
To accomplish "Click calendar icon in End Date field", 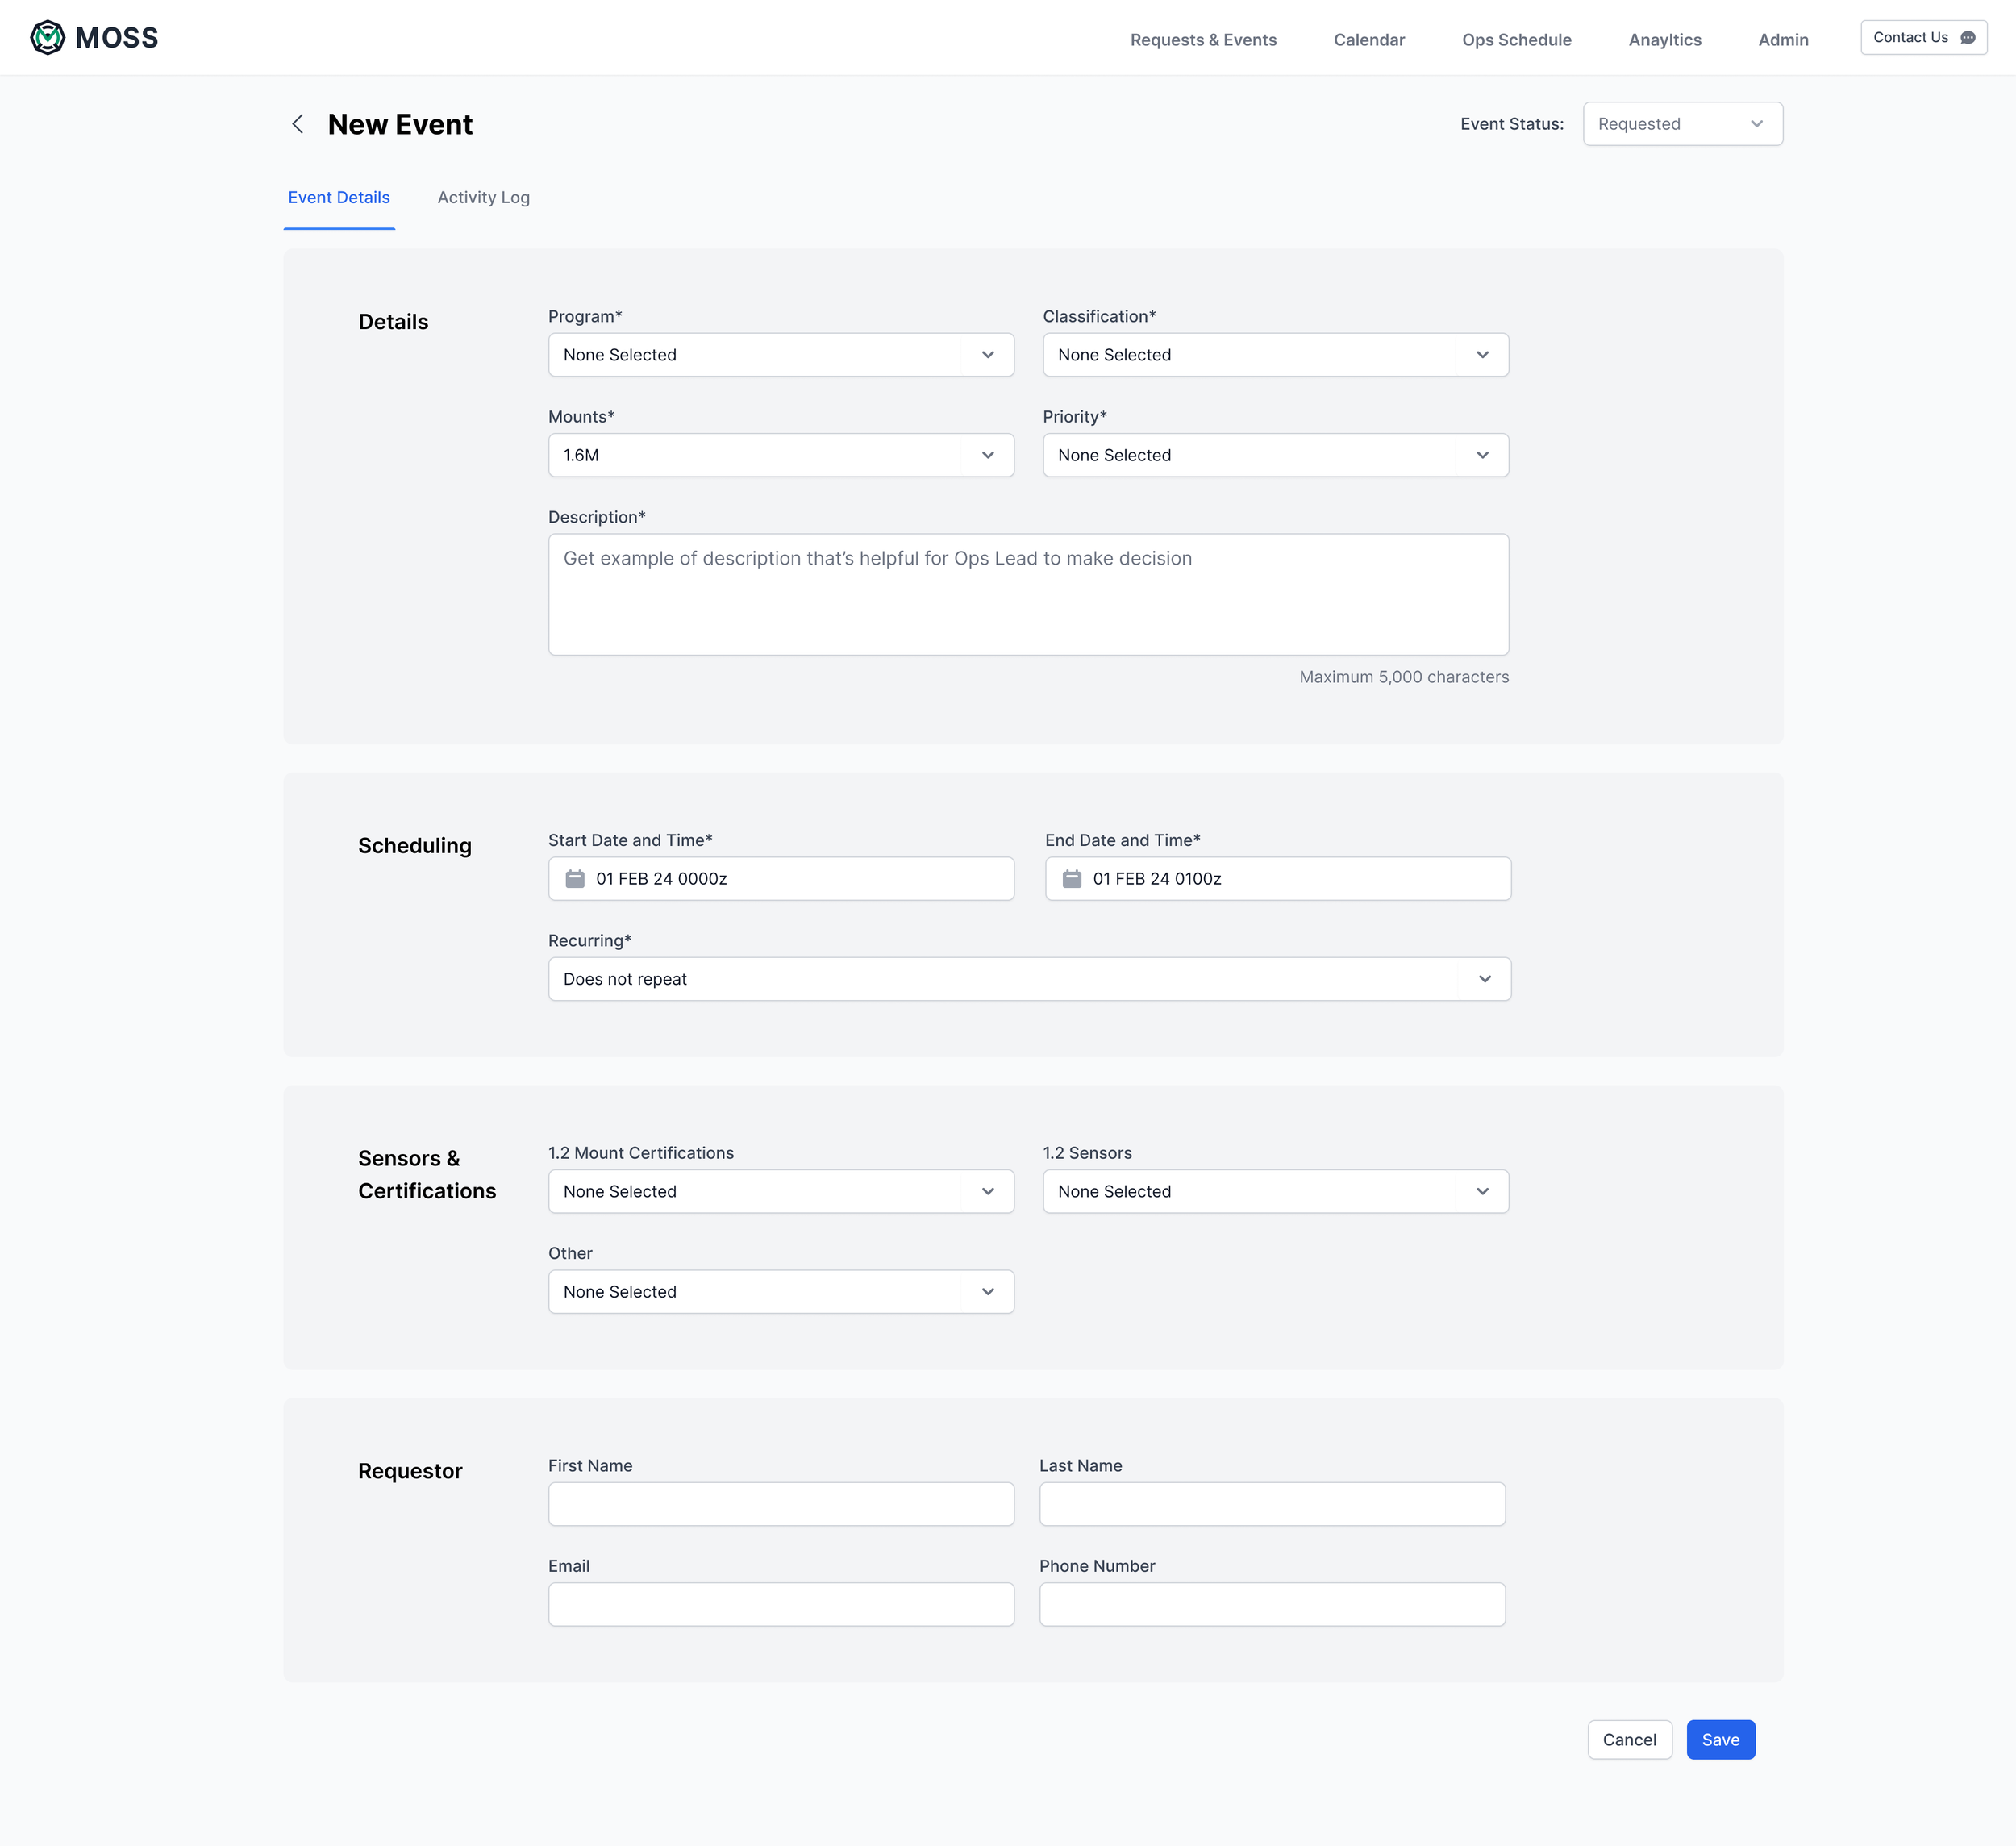I will 1071,879.
